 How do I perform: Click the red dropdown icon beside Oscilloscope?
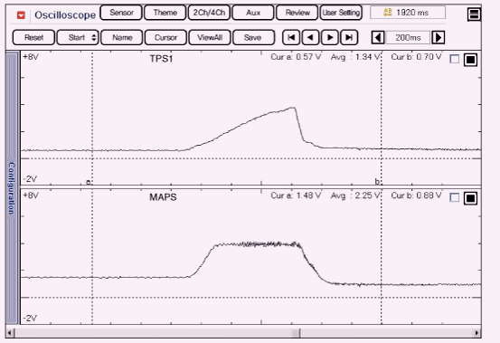point(21,15)
